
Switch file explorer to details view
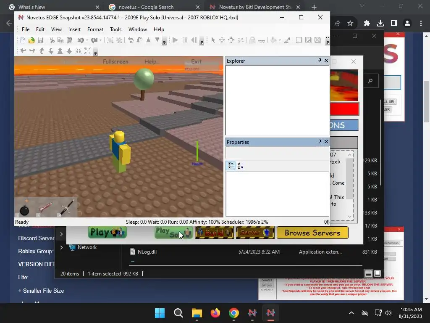(368, 273)
